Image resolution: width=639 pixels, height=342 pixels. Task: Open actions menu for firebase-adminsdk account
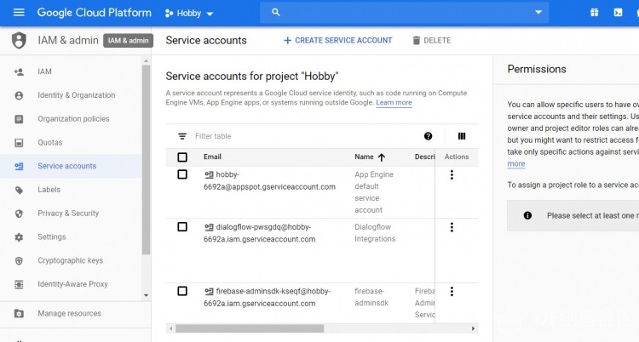pos(452,292)
